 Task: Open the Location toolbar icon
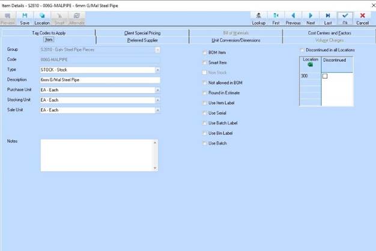tap(42, 17)
